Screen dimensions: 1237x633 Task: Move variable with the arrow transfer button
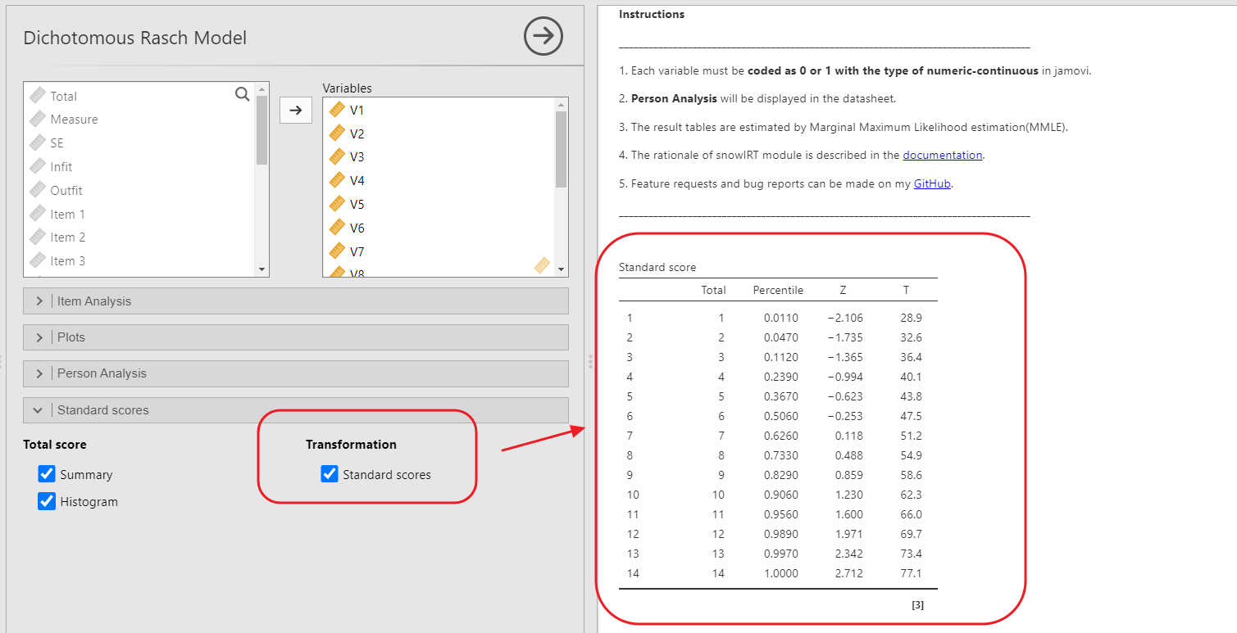pyautogui.click(x=296, y=110)
